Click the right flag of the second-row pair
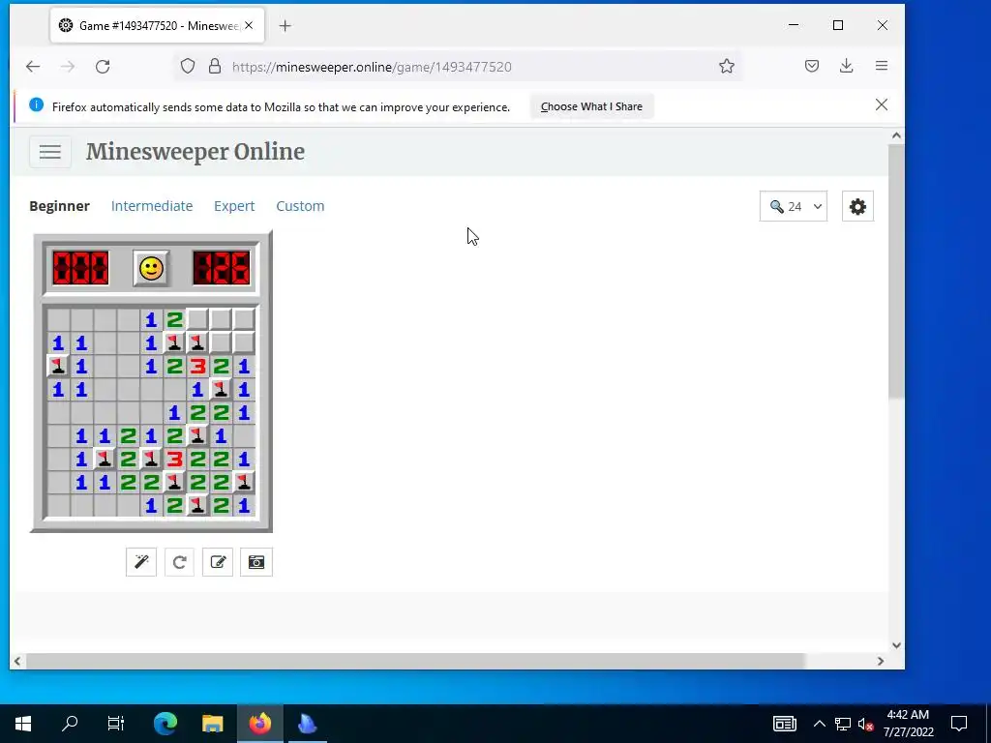This screenshot has width=991, height=743. (197, 342)
